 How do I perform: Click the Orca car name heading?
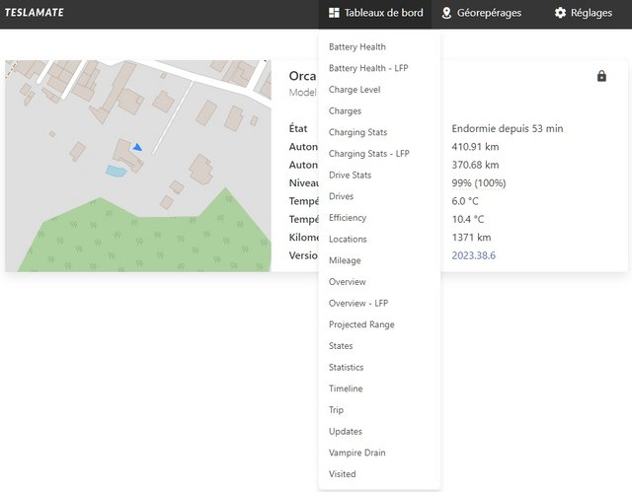click(x=302, y=76)
